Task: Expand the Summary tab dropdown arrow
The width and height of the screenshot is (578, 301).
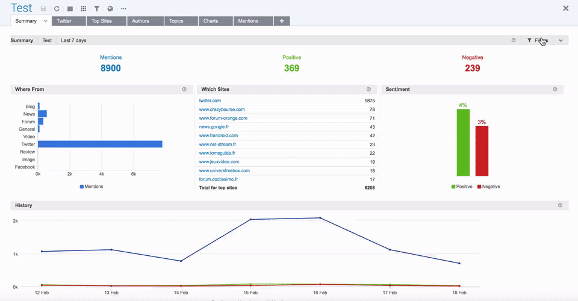Action: pyautogui.click(x=45, y=21)
